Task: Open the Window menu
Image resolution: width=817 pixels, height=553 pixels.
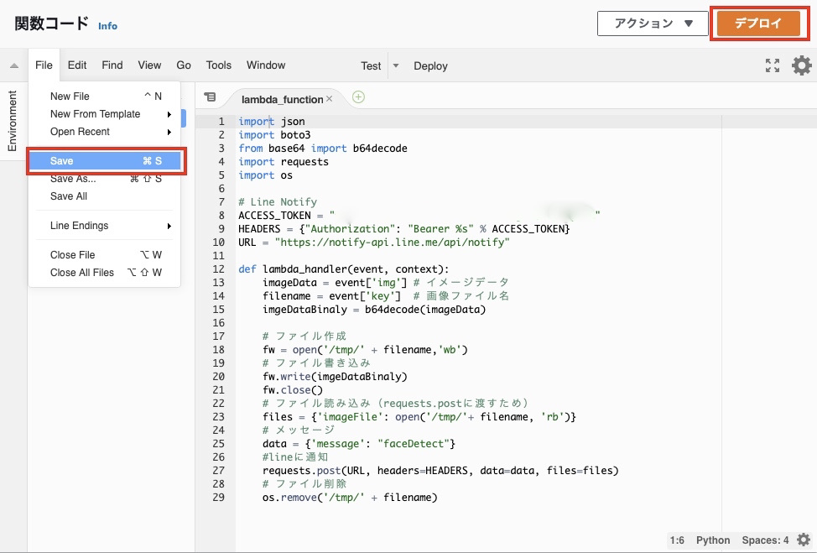Action: pyautogui.click(x=266, y=65)
